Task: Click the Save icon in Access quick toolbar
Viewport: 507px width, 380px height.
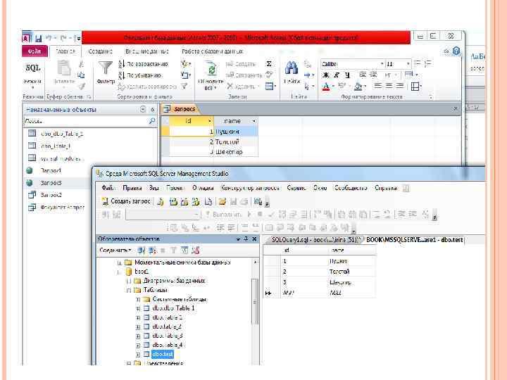Action: (38, 39)
